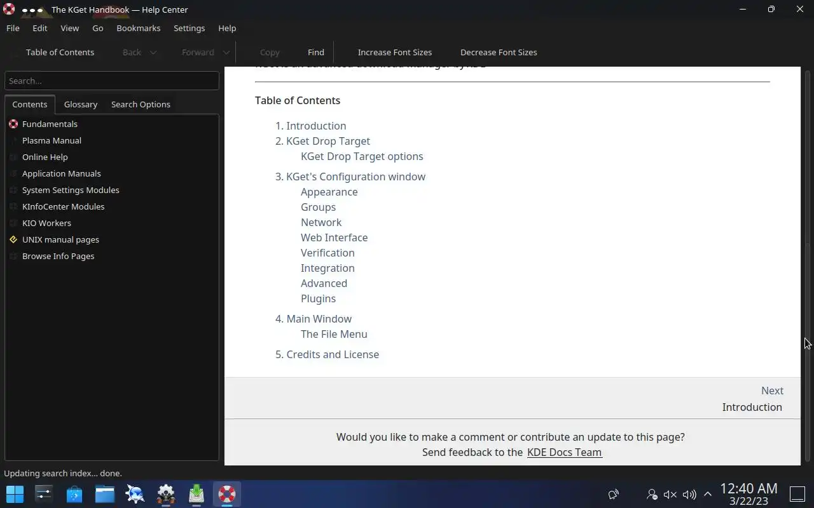Follow the KDE Docs Team link
This screenshot has width=814, height=508.
564,452
